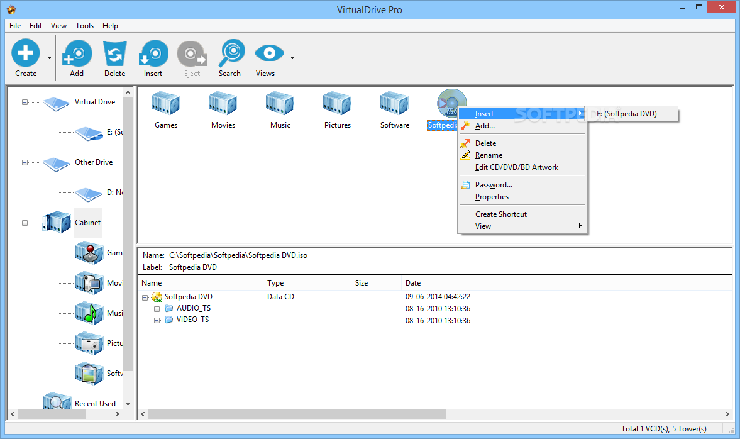Choose Edit CD/DVD/BD Artwork
The width and height of the screenshot is (740, 439).
tap(522, 167)
